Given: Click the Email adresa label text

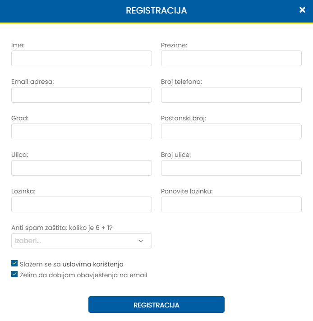Looking at the screenshot, I should click(x=32, y=82).
